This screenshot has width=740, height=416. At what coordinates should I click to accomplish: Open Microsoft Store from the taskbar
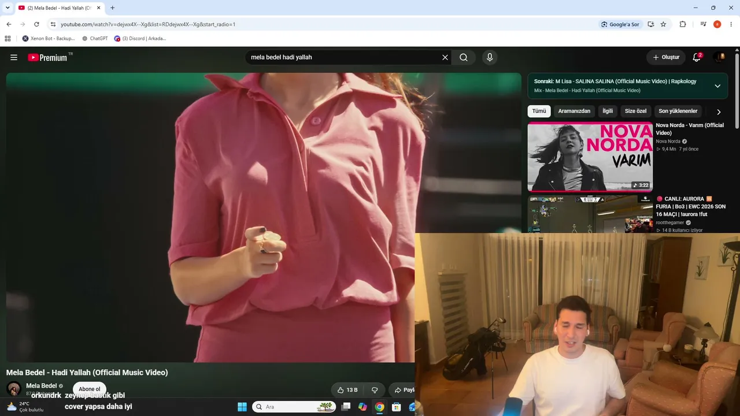[x=396, y=407]
